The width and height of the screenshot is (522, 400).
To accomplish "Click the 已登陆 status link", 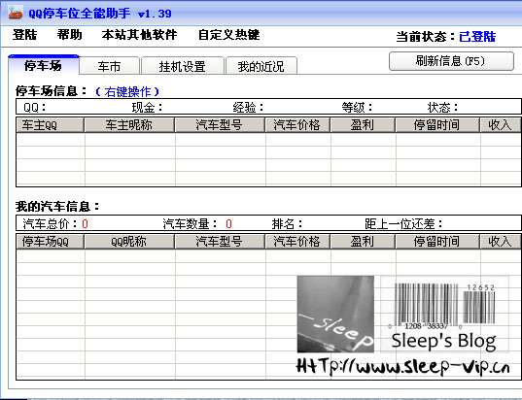I will (477, 36).
